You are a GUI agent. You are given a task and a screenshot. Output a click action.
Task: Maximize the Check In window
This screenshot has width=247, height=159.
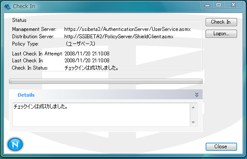click(219, 5)
